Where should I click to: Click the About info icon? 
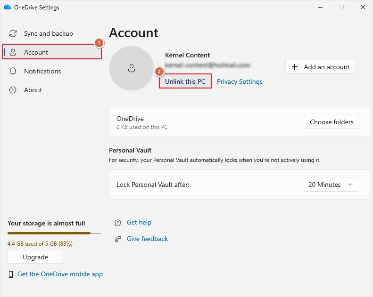tap(13, 90)
